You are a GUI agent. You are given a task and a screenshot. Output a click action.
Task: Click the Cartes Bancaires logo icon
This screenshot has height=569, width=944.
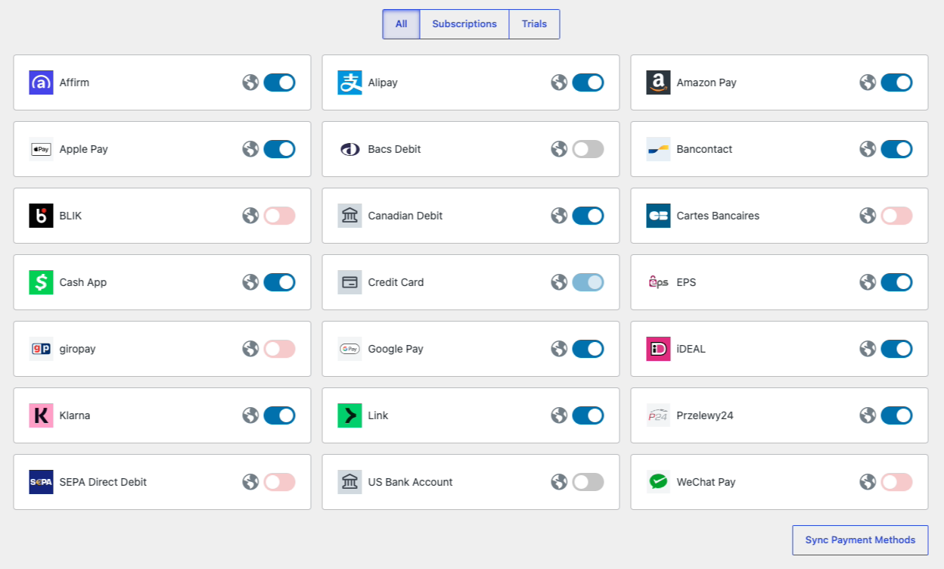pyautogui.click(x=658, y=216)
